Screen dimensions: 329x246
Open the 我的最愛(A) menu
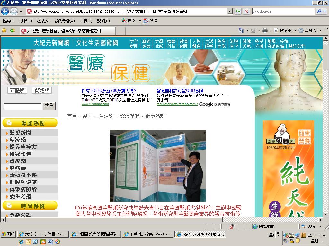point(65,21)
